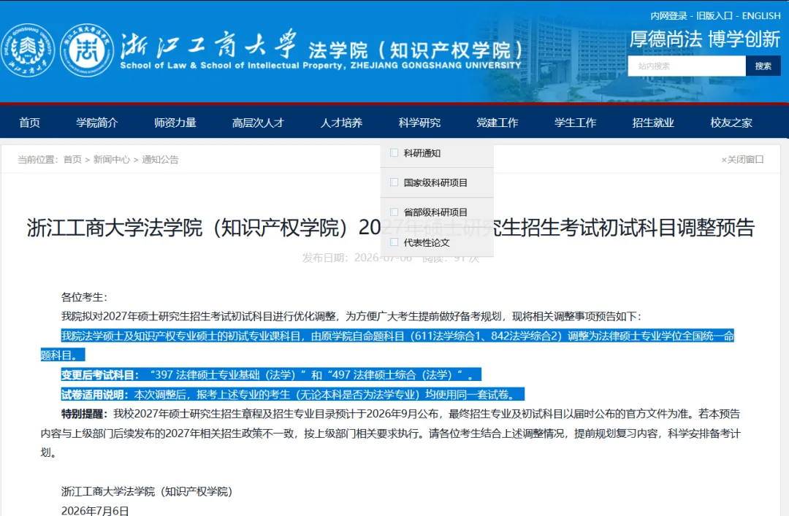The image size is (789, 516).
Task: Open the 首页 navigation item
Action: point(30,122)
